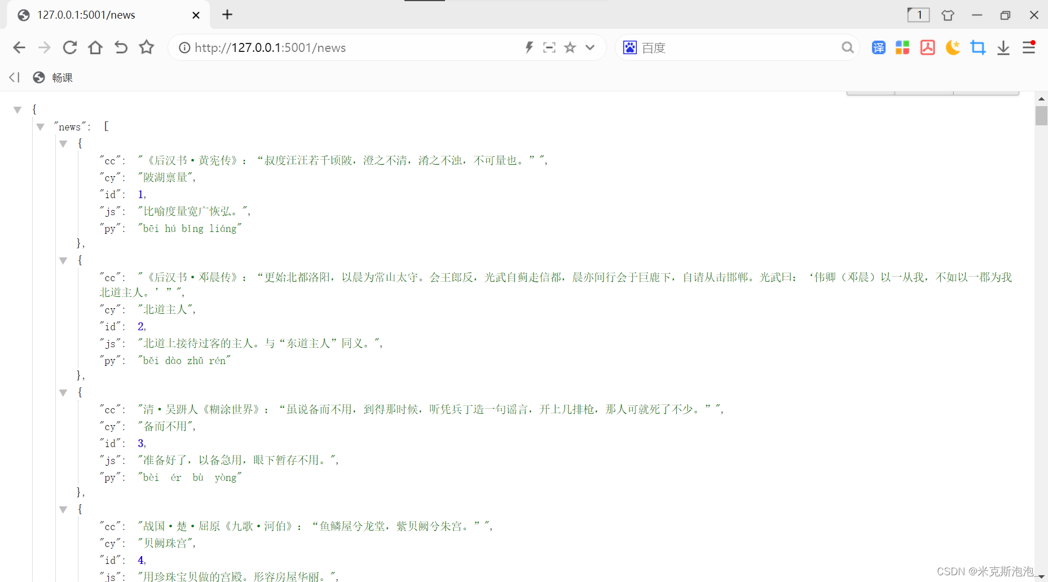Viewport: 1048px width, 582px height.
Task: Collapse the news array expander triangle
Action: pyautogui.click(x=40, y=126)
